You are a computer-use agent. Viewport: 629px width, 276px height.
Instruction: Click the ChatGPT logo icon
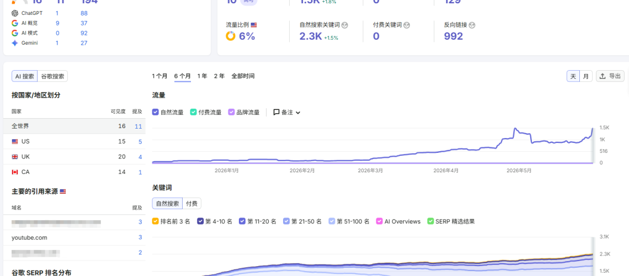15,13
